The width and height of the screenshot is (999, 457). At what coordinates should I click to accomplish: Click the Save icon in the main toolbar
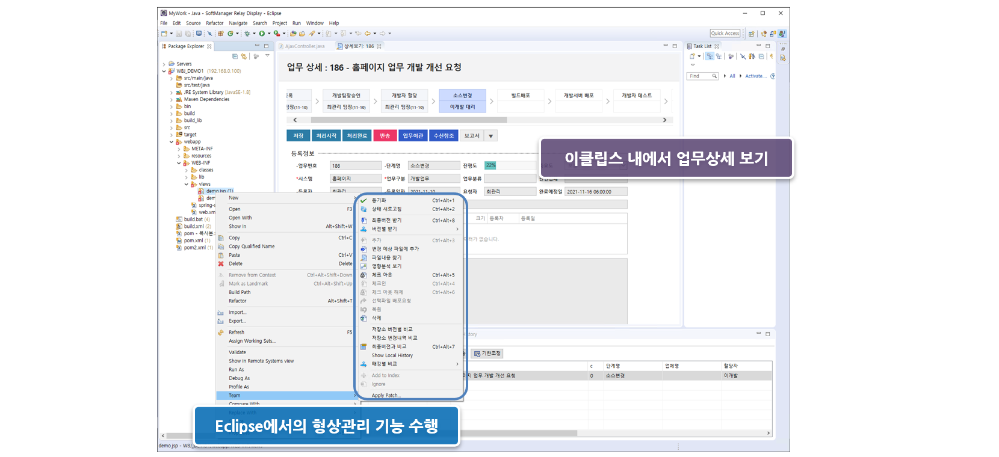179,34
